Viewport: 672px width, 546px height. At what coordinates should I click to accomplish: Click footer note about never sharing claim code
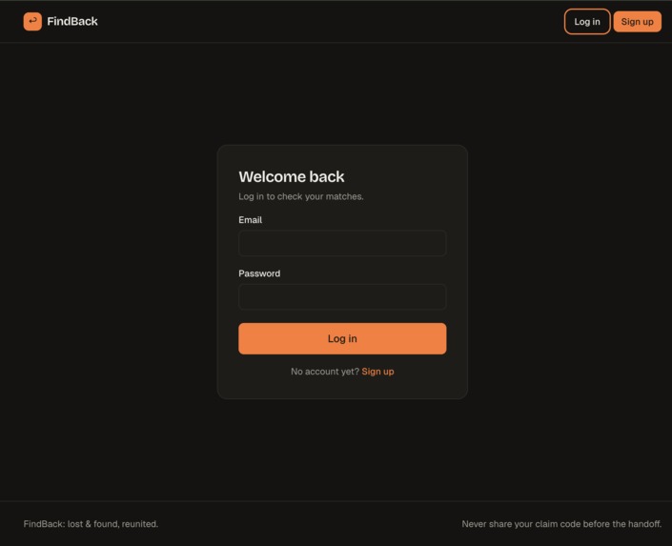pos(561,524)
